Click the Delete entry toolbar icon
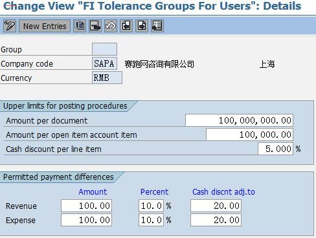This screenshot has width=316, height=238. (95, 26)
